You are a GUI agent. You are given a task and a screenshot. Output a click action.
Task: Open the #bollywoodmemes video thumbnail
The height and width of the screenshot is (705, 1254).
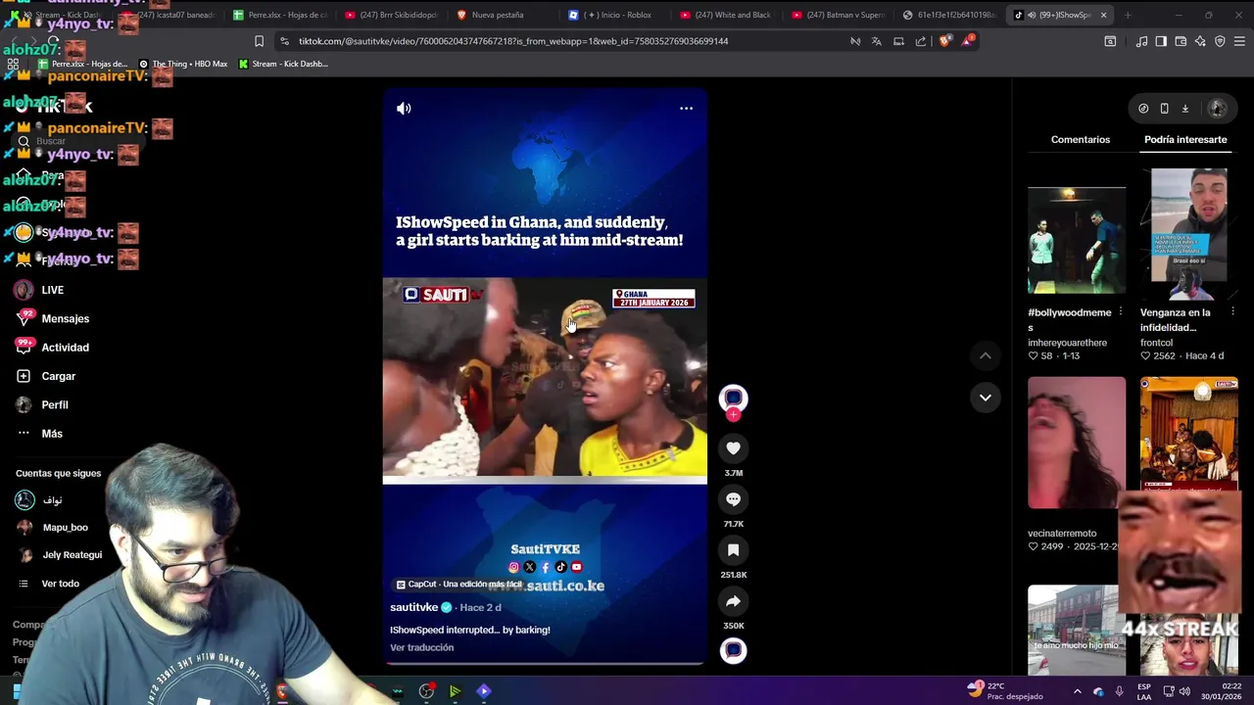pyautogui.click(x=1077, y=240)
